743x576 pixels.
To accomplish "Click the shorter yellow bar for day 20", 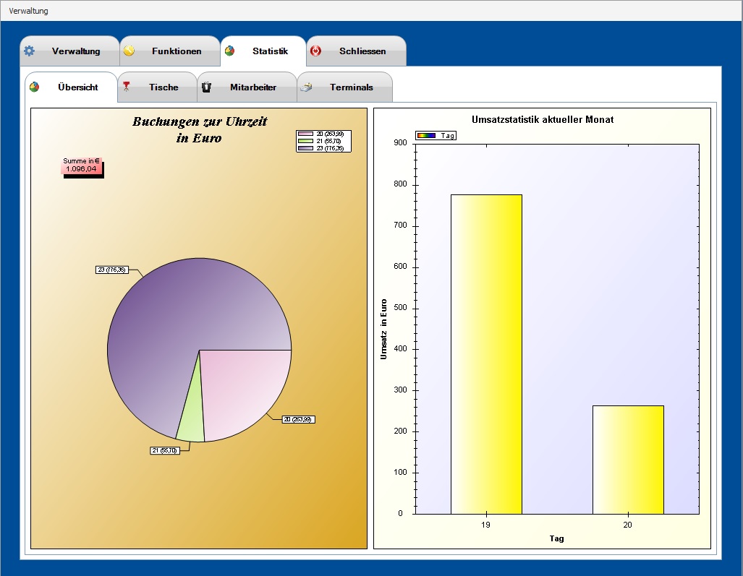I will pos(627,460).
